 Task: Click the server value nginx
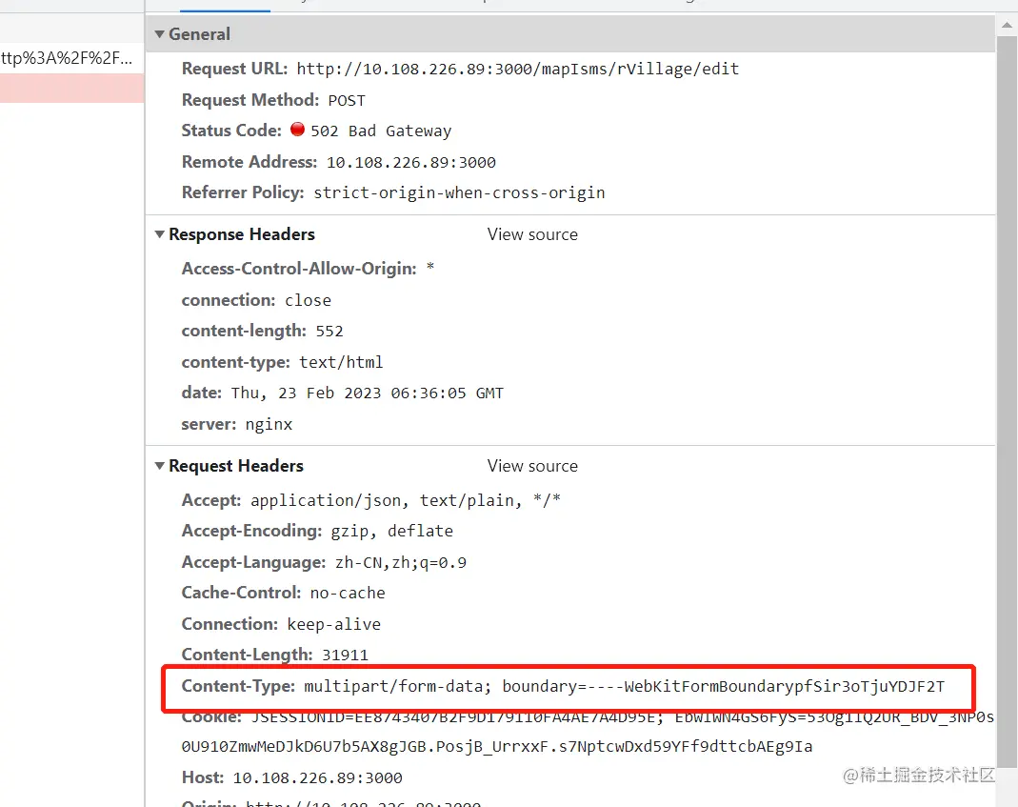(x=269, y=425)
